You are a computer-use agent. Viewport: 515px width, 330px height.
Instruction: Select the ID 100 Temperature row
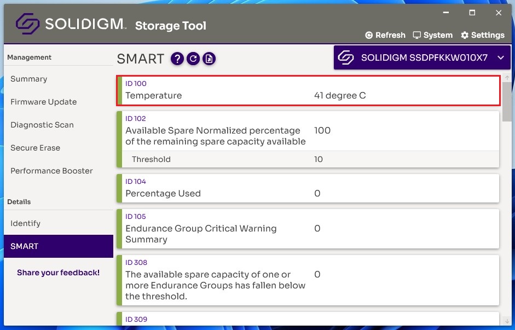tap(309, 90)
